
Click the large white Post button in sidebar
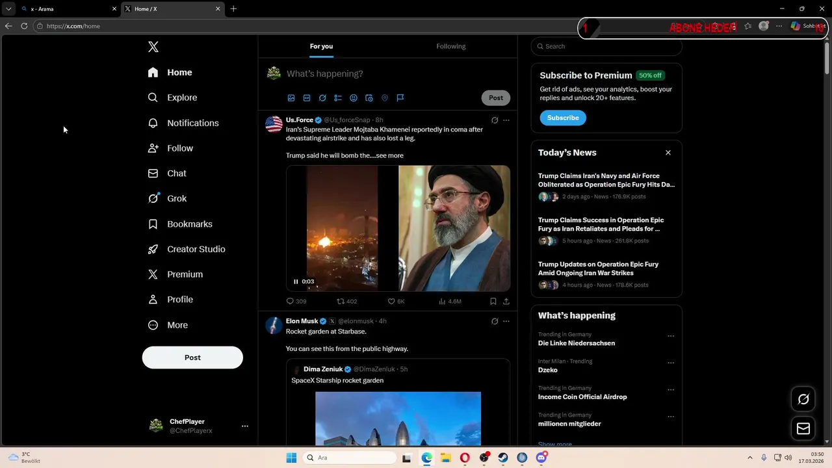click(x=192, y=357)
